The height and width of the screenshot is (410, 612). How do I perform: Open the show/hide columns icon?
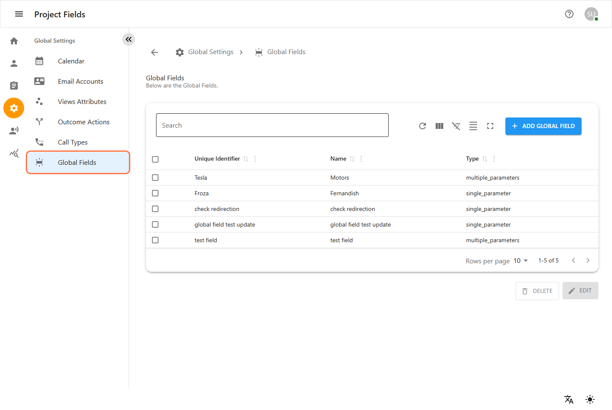[x=439, y=126]
